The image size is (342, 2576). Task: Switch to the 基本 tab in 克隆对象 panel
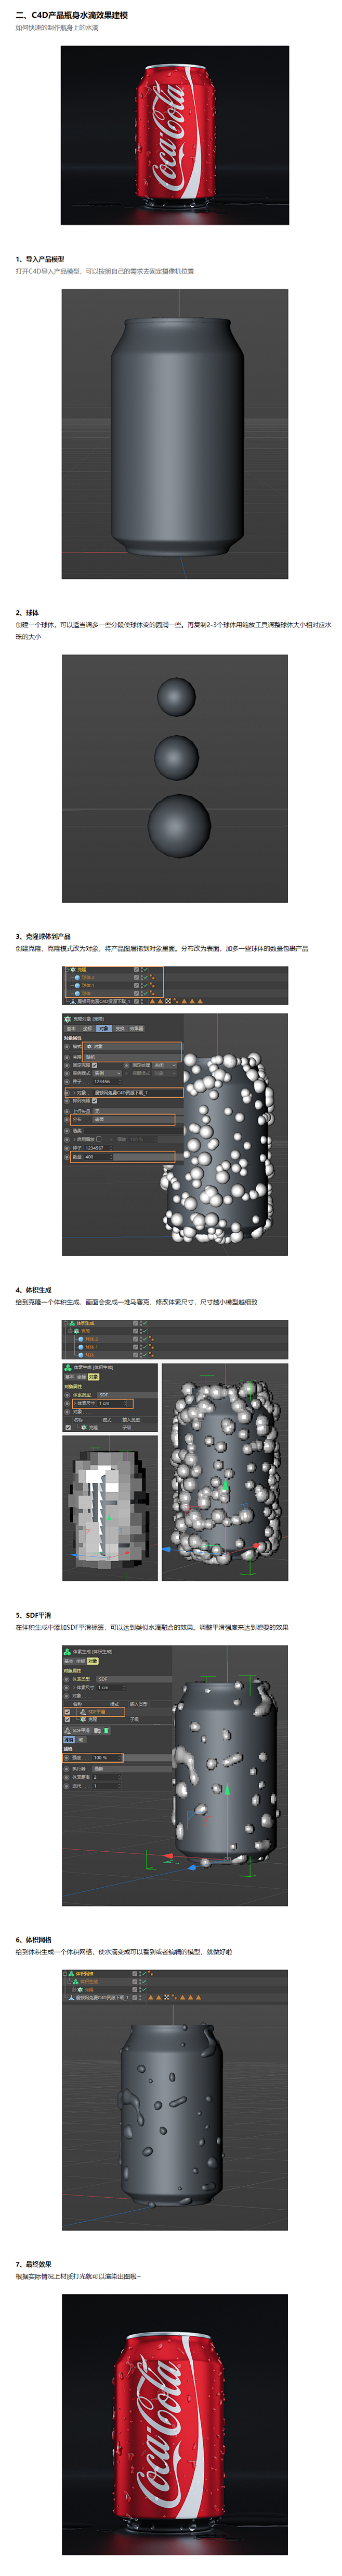pos(72,1029)
